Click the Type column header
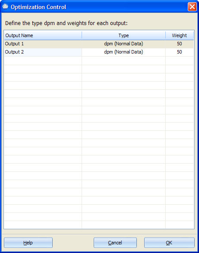 tap(124, 35)
